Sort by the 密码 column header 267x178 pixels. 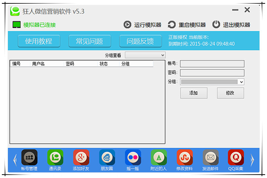81,64
